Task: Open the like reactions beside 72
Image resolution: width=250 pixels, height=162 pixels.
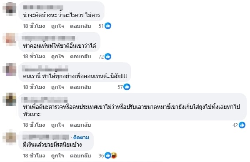Action: tap(108, 56)
